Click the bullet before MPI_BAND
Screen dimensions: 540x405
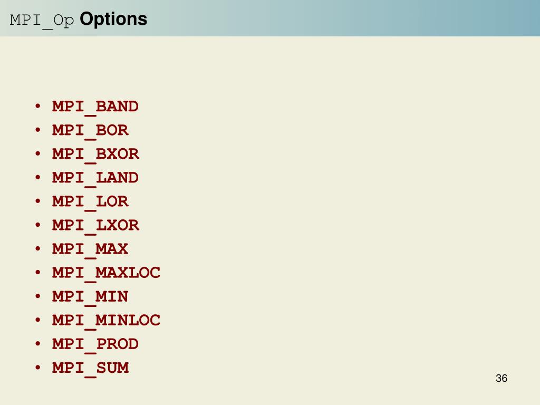click(38, 106)
